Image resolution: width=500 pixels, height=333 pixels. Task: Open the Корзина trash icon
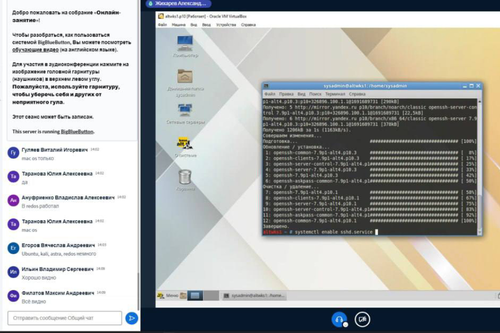185,177
